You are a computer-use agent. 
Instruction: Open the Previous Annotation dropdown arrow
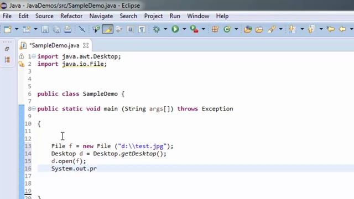[321, 29]
